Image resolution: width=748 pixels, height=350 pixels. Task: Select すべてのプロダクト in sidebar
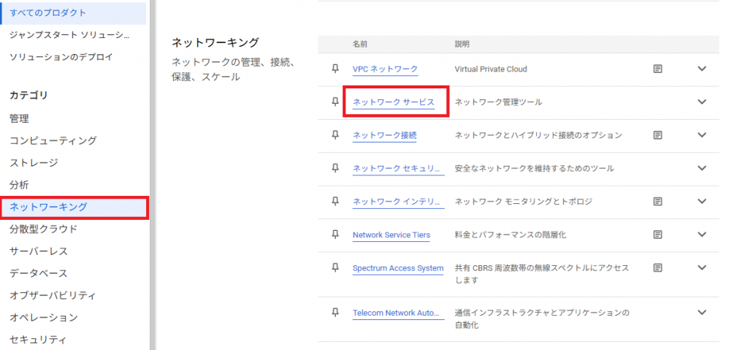point(74,13)
